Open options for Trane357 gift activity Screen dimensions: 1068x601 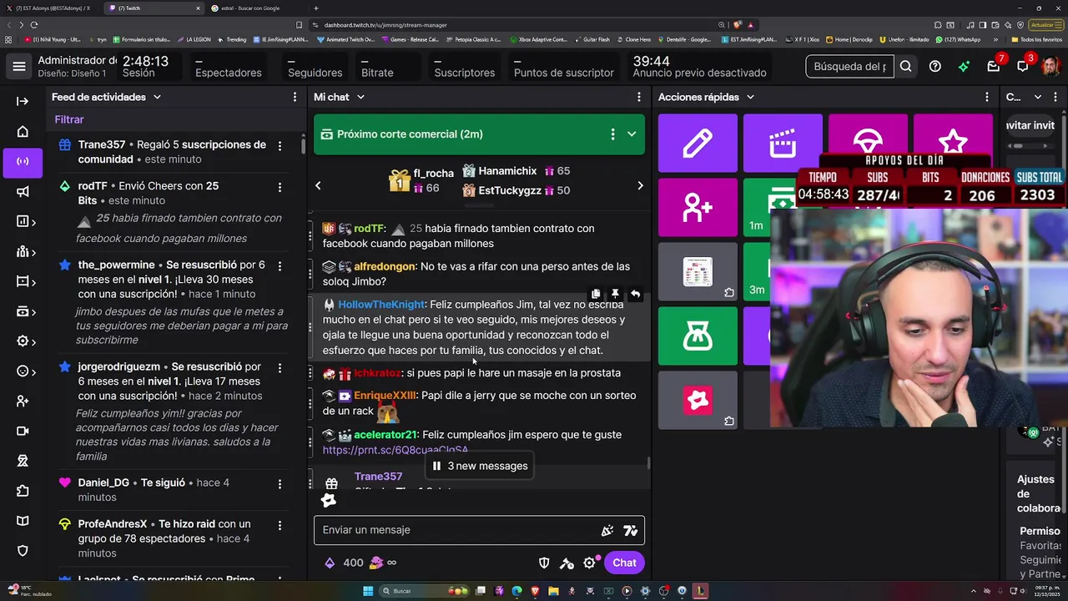click(x=280, y=145)
